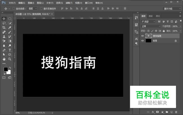Open the 填充 fill slider arrow
Image resolution: width=183 pixels, height=115 pixels.
point(180,31)
